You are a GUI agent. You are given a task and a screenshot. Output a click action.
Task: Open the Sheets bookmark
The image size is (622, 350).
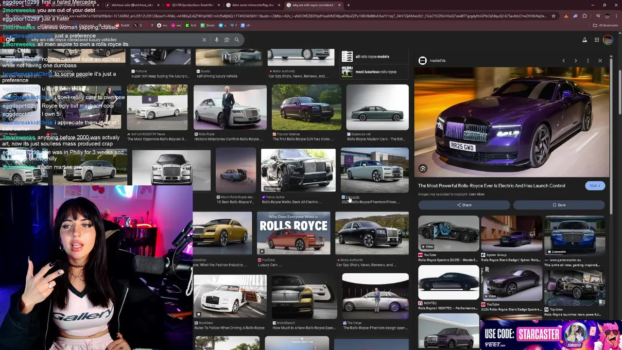[x=208, y=25]
